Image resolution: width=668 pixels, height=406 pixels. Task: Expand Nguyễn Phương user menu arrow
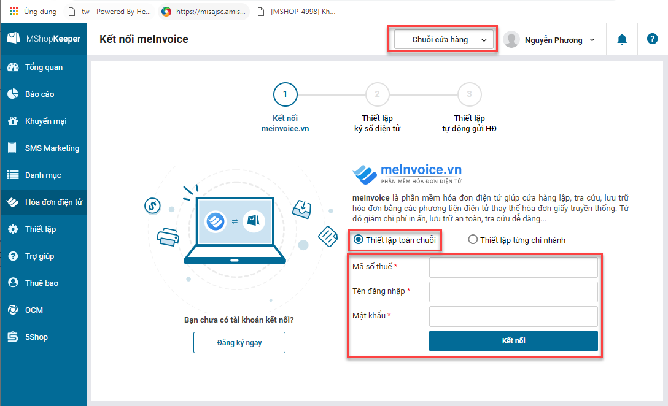[592, 40]
